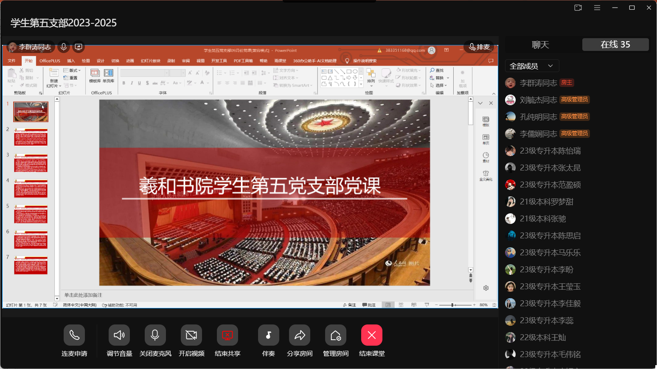This screenshot has width=657, height=369.
Task: Open 管理房间 room management
Action: coord(336,335)
